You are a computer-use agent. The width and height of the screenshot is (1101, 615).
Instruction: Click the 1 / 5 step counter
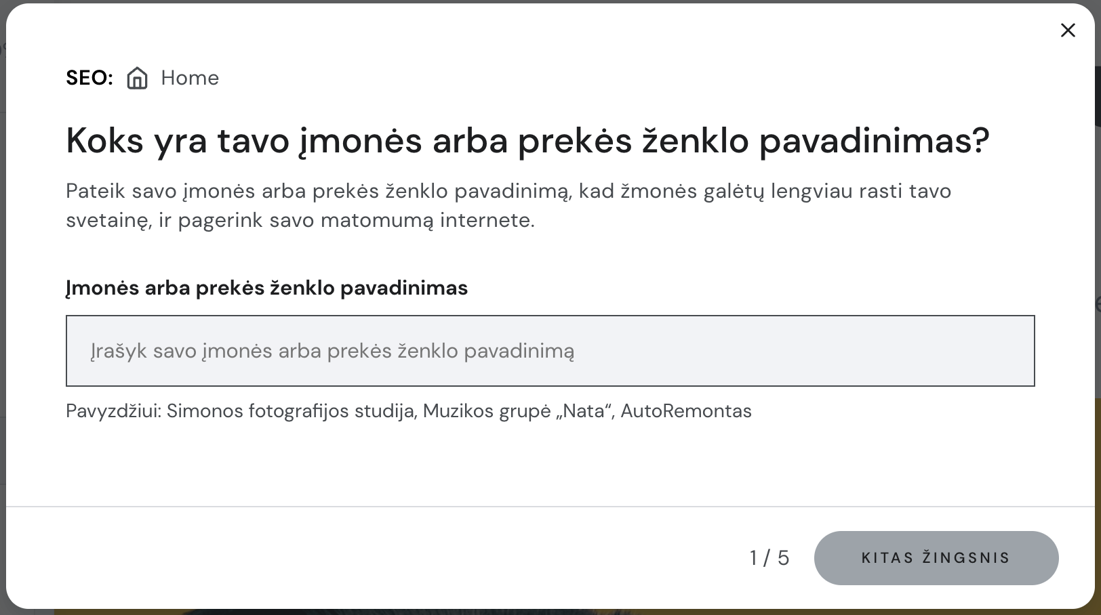pyautogui.click(x=769, y=558)
